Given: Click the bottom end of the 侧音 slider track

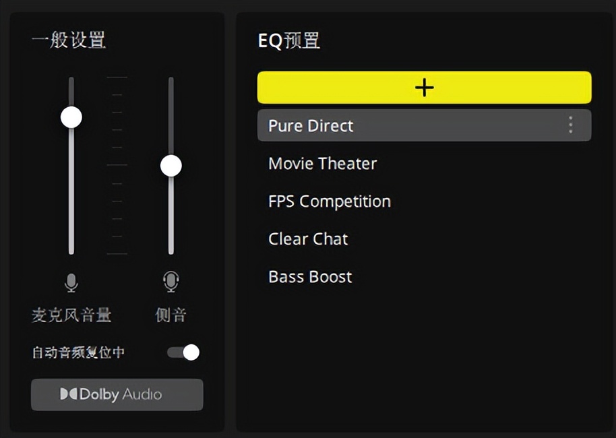Looking at the screenshot, I should point(171,251).
